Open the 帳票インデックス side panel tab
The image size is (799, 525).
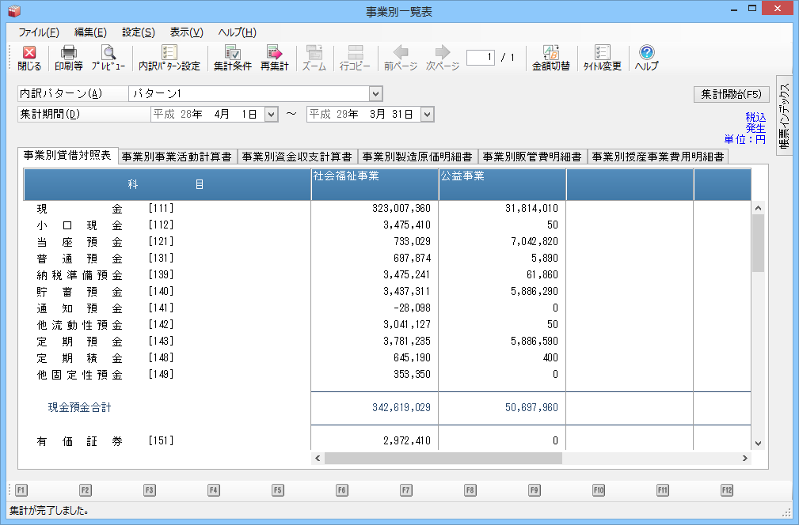pyautogui.click(x=783, y=116)
